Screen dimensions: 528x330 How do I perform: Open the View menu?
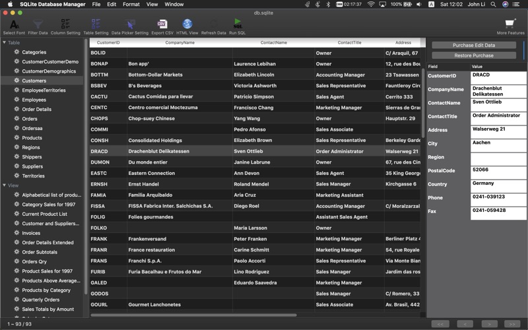point(152,5)
